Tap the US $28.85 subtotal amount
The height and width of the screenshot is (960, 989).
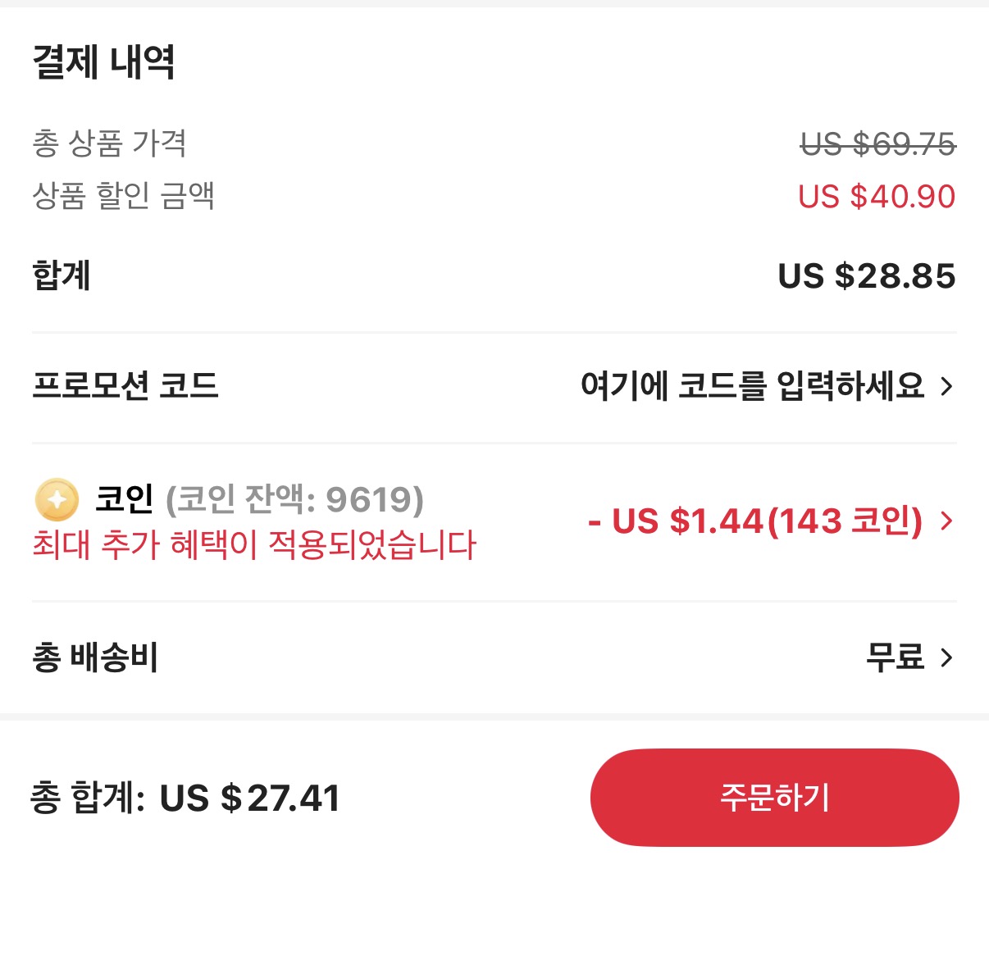(x=866, y=276)
